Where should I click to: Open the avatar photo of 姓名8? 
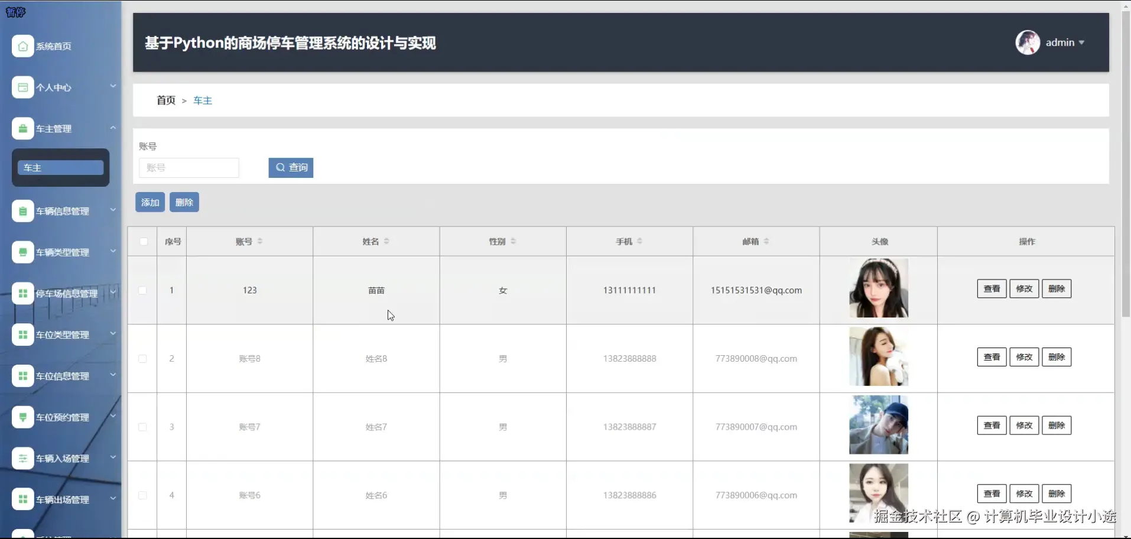click(879, 356)
